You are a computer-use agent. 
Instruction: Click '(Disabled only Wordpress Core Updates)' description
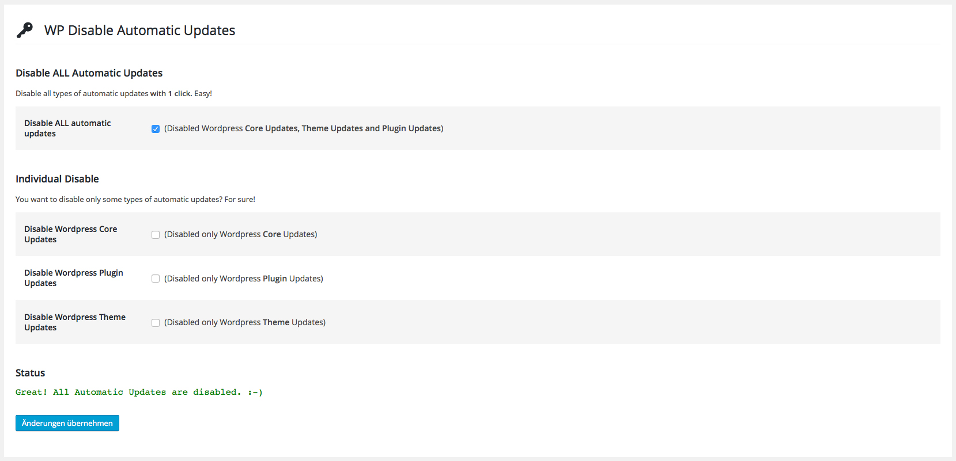(x=241, y=234)
